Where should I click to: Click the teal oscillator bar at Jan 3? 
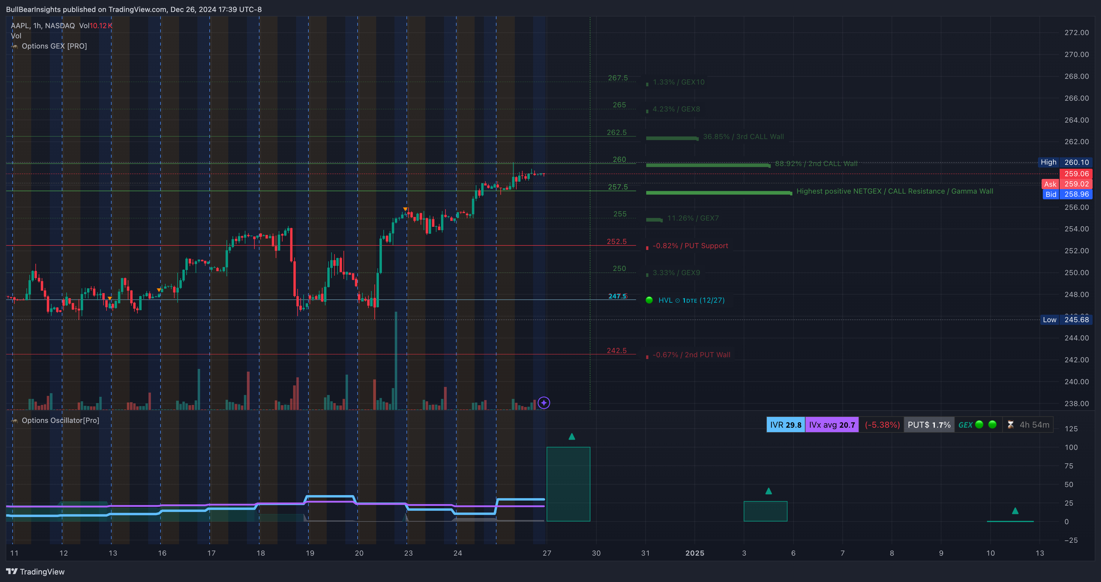pos(766,512)
